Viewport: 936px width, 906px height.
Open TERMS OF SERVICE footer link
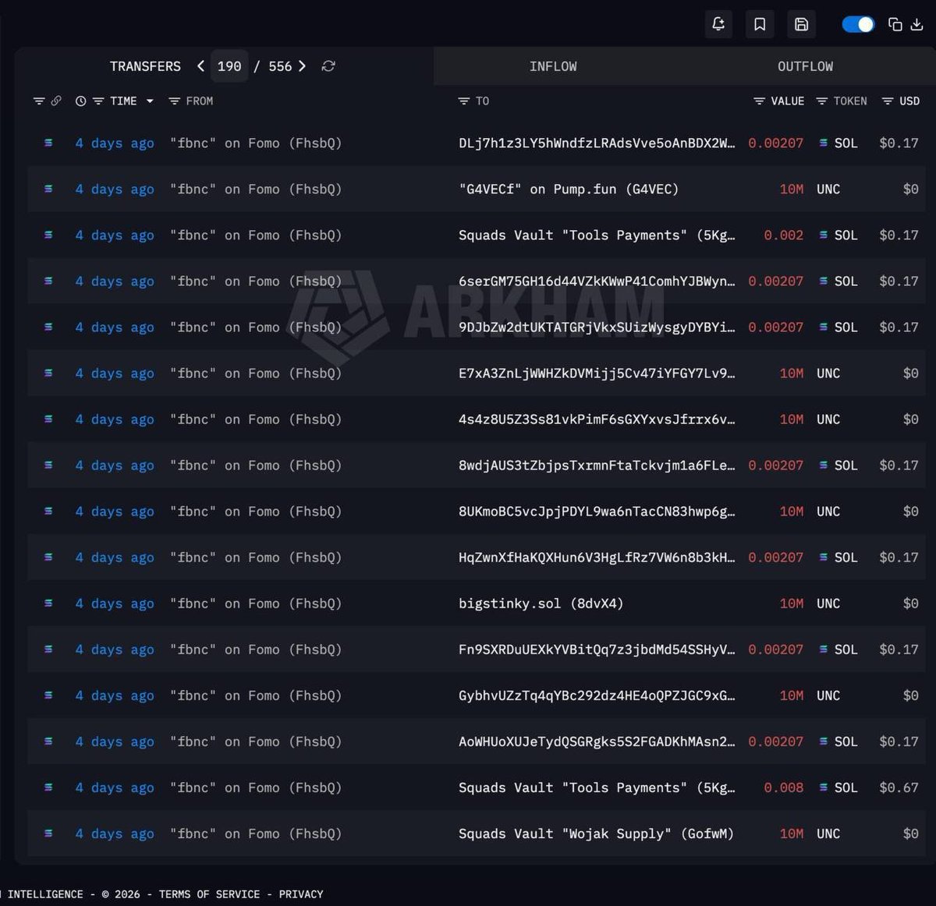click(x=209, y=894)
